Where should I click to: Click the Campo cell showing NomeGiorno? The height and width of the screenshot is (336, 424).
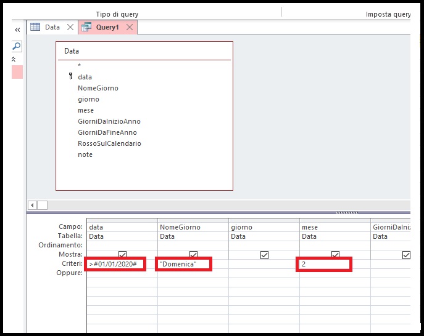(193, 227)
